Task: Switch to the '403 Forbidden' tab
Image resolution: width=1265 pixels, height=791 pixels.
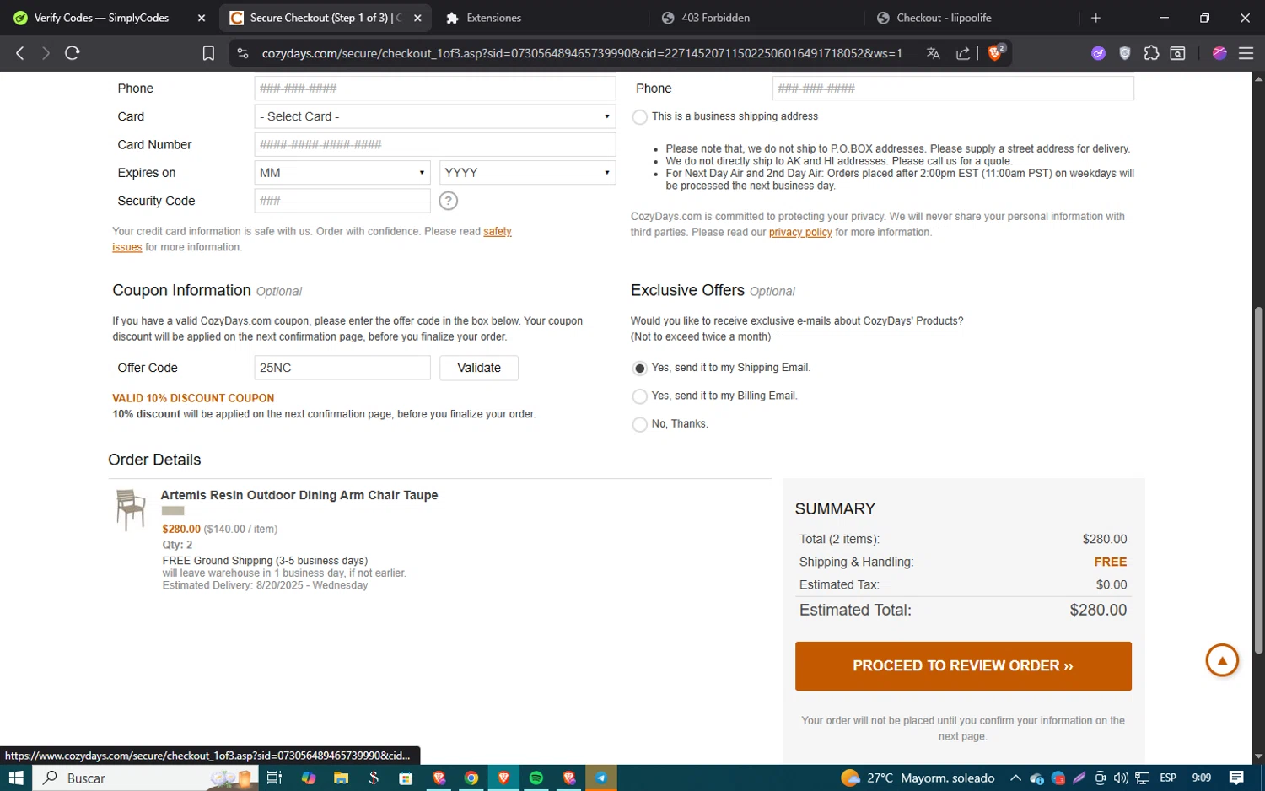Action: tap(715, 18)
